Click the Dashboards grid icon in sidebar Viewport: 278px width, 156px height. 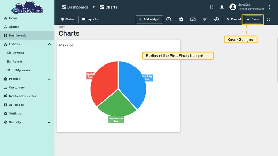pyautogui.click(x=5, y=36)
